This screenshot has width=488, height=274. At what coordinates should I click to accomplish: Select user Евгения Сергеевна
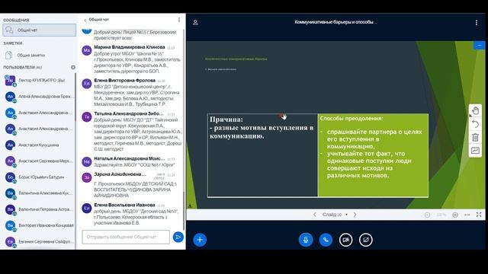(38, 242)
